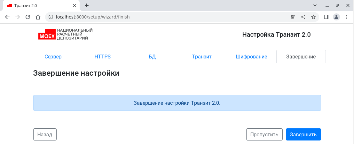The height and width of the screenshot is (144, 354).
Task: Bookmark this page with star icon
Action: [313, 17]
